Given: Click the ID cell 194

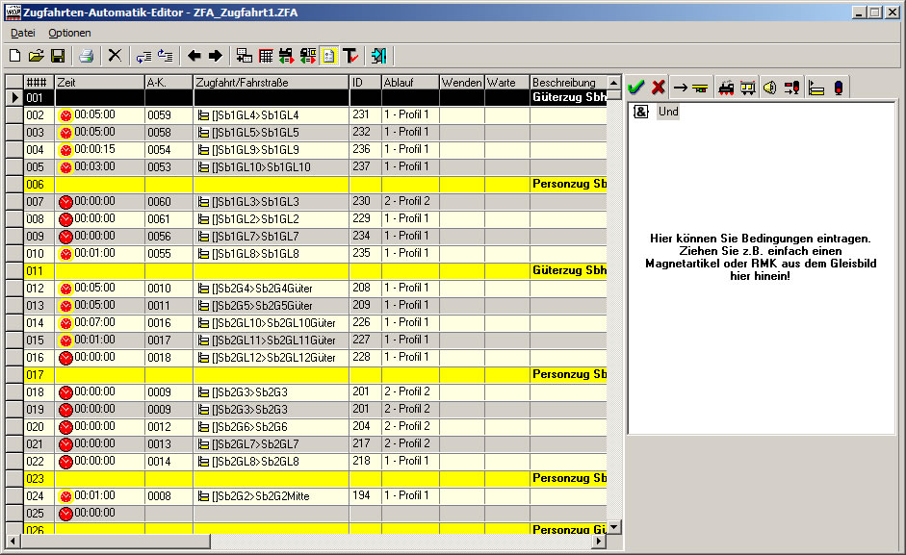Looking at the screenshot, I should coord(365,496).
